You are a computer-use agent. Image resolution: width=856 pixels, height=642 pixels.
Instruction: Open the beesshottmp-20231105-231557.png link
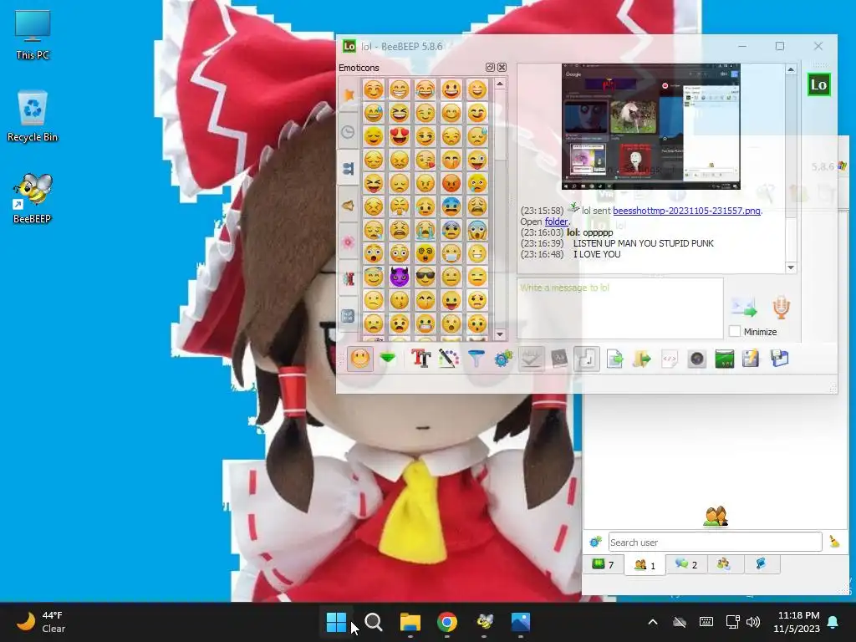click(x=687, y=211)
